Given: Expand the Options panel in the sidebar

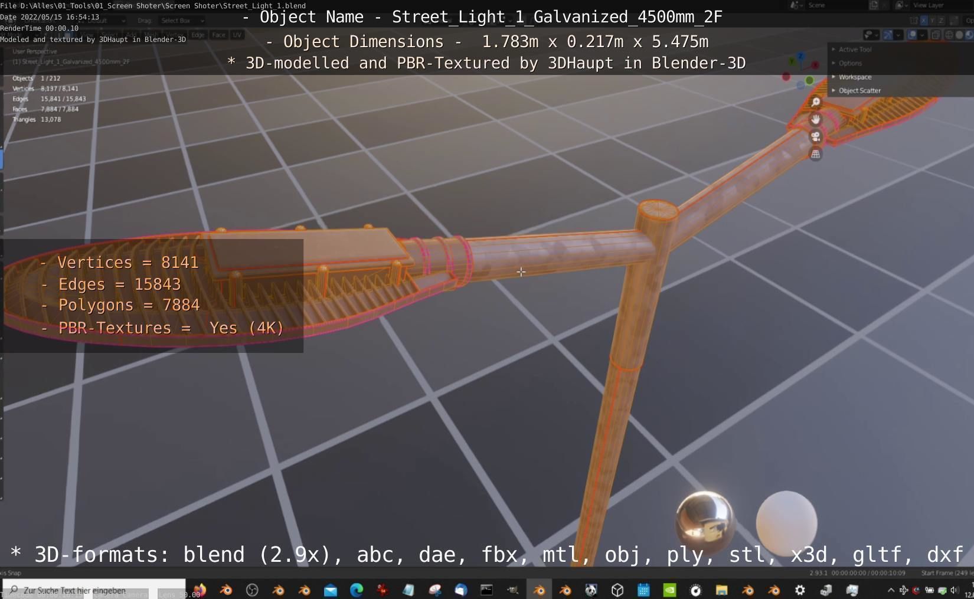Looking at the screenshot, I should [850, 63].
